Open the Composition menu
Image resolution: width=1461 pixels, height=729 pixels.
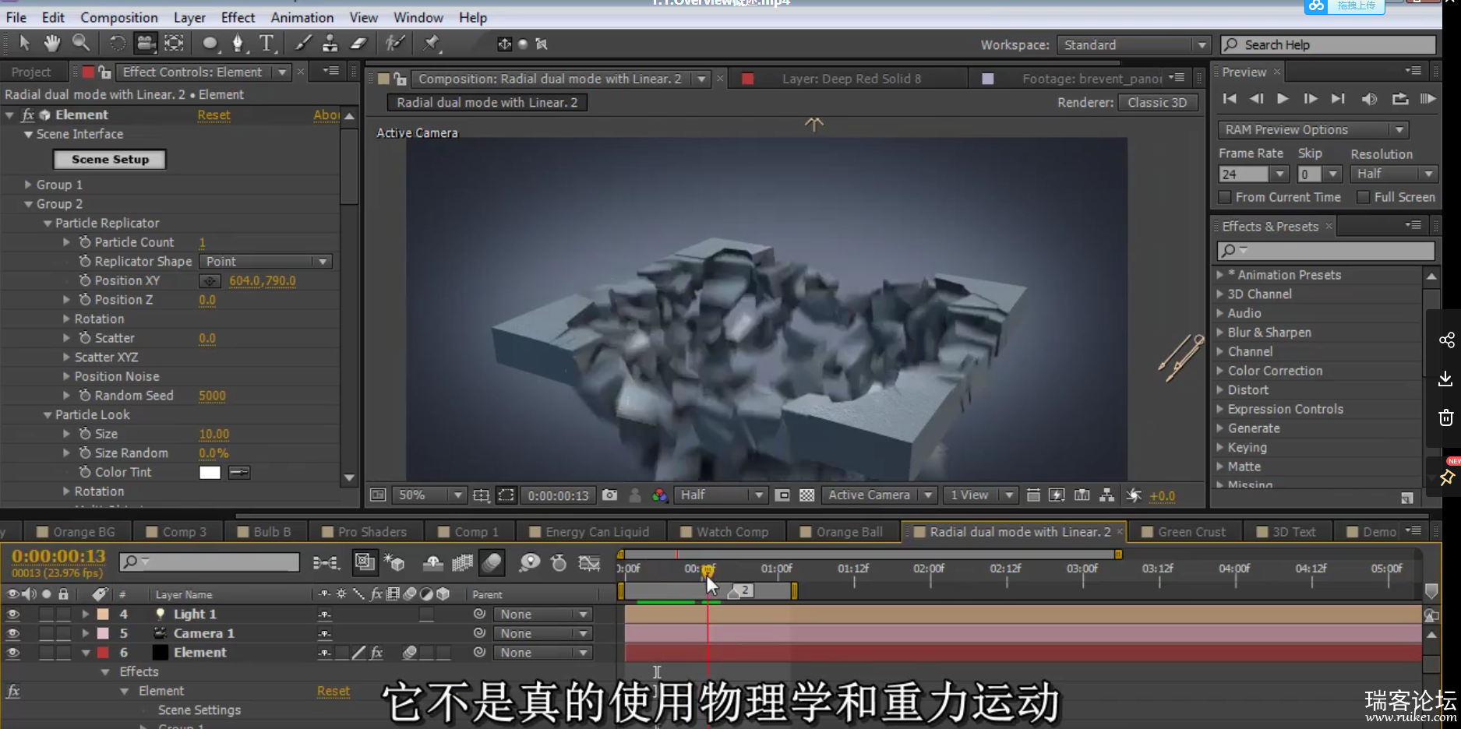[118, 17]
